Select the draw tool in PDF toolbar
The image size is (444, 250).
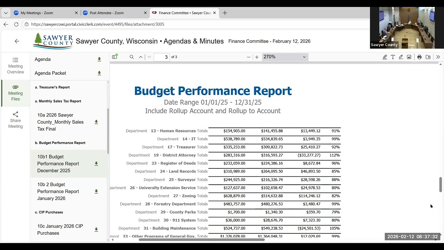point(401,57)
